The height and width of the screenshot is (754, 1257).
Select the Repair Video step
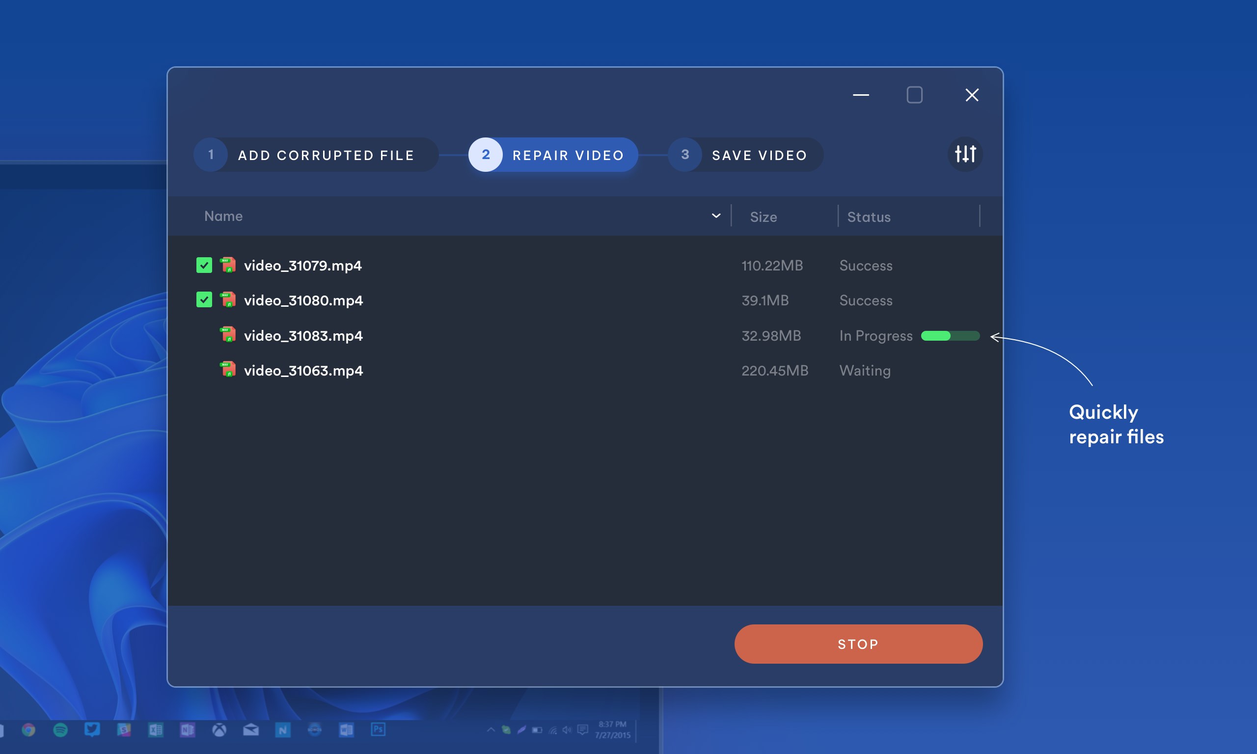pyautogui.click(x=568, y=155)
